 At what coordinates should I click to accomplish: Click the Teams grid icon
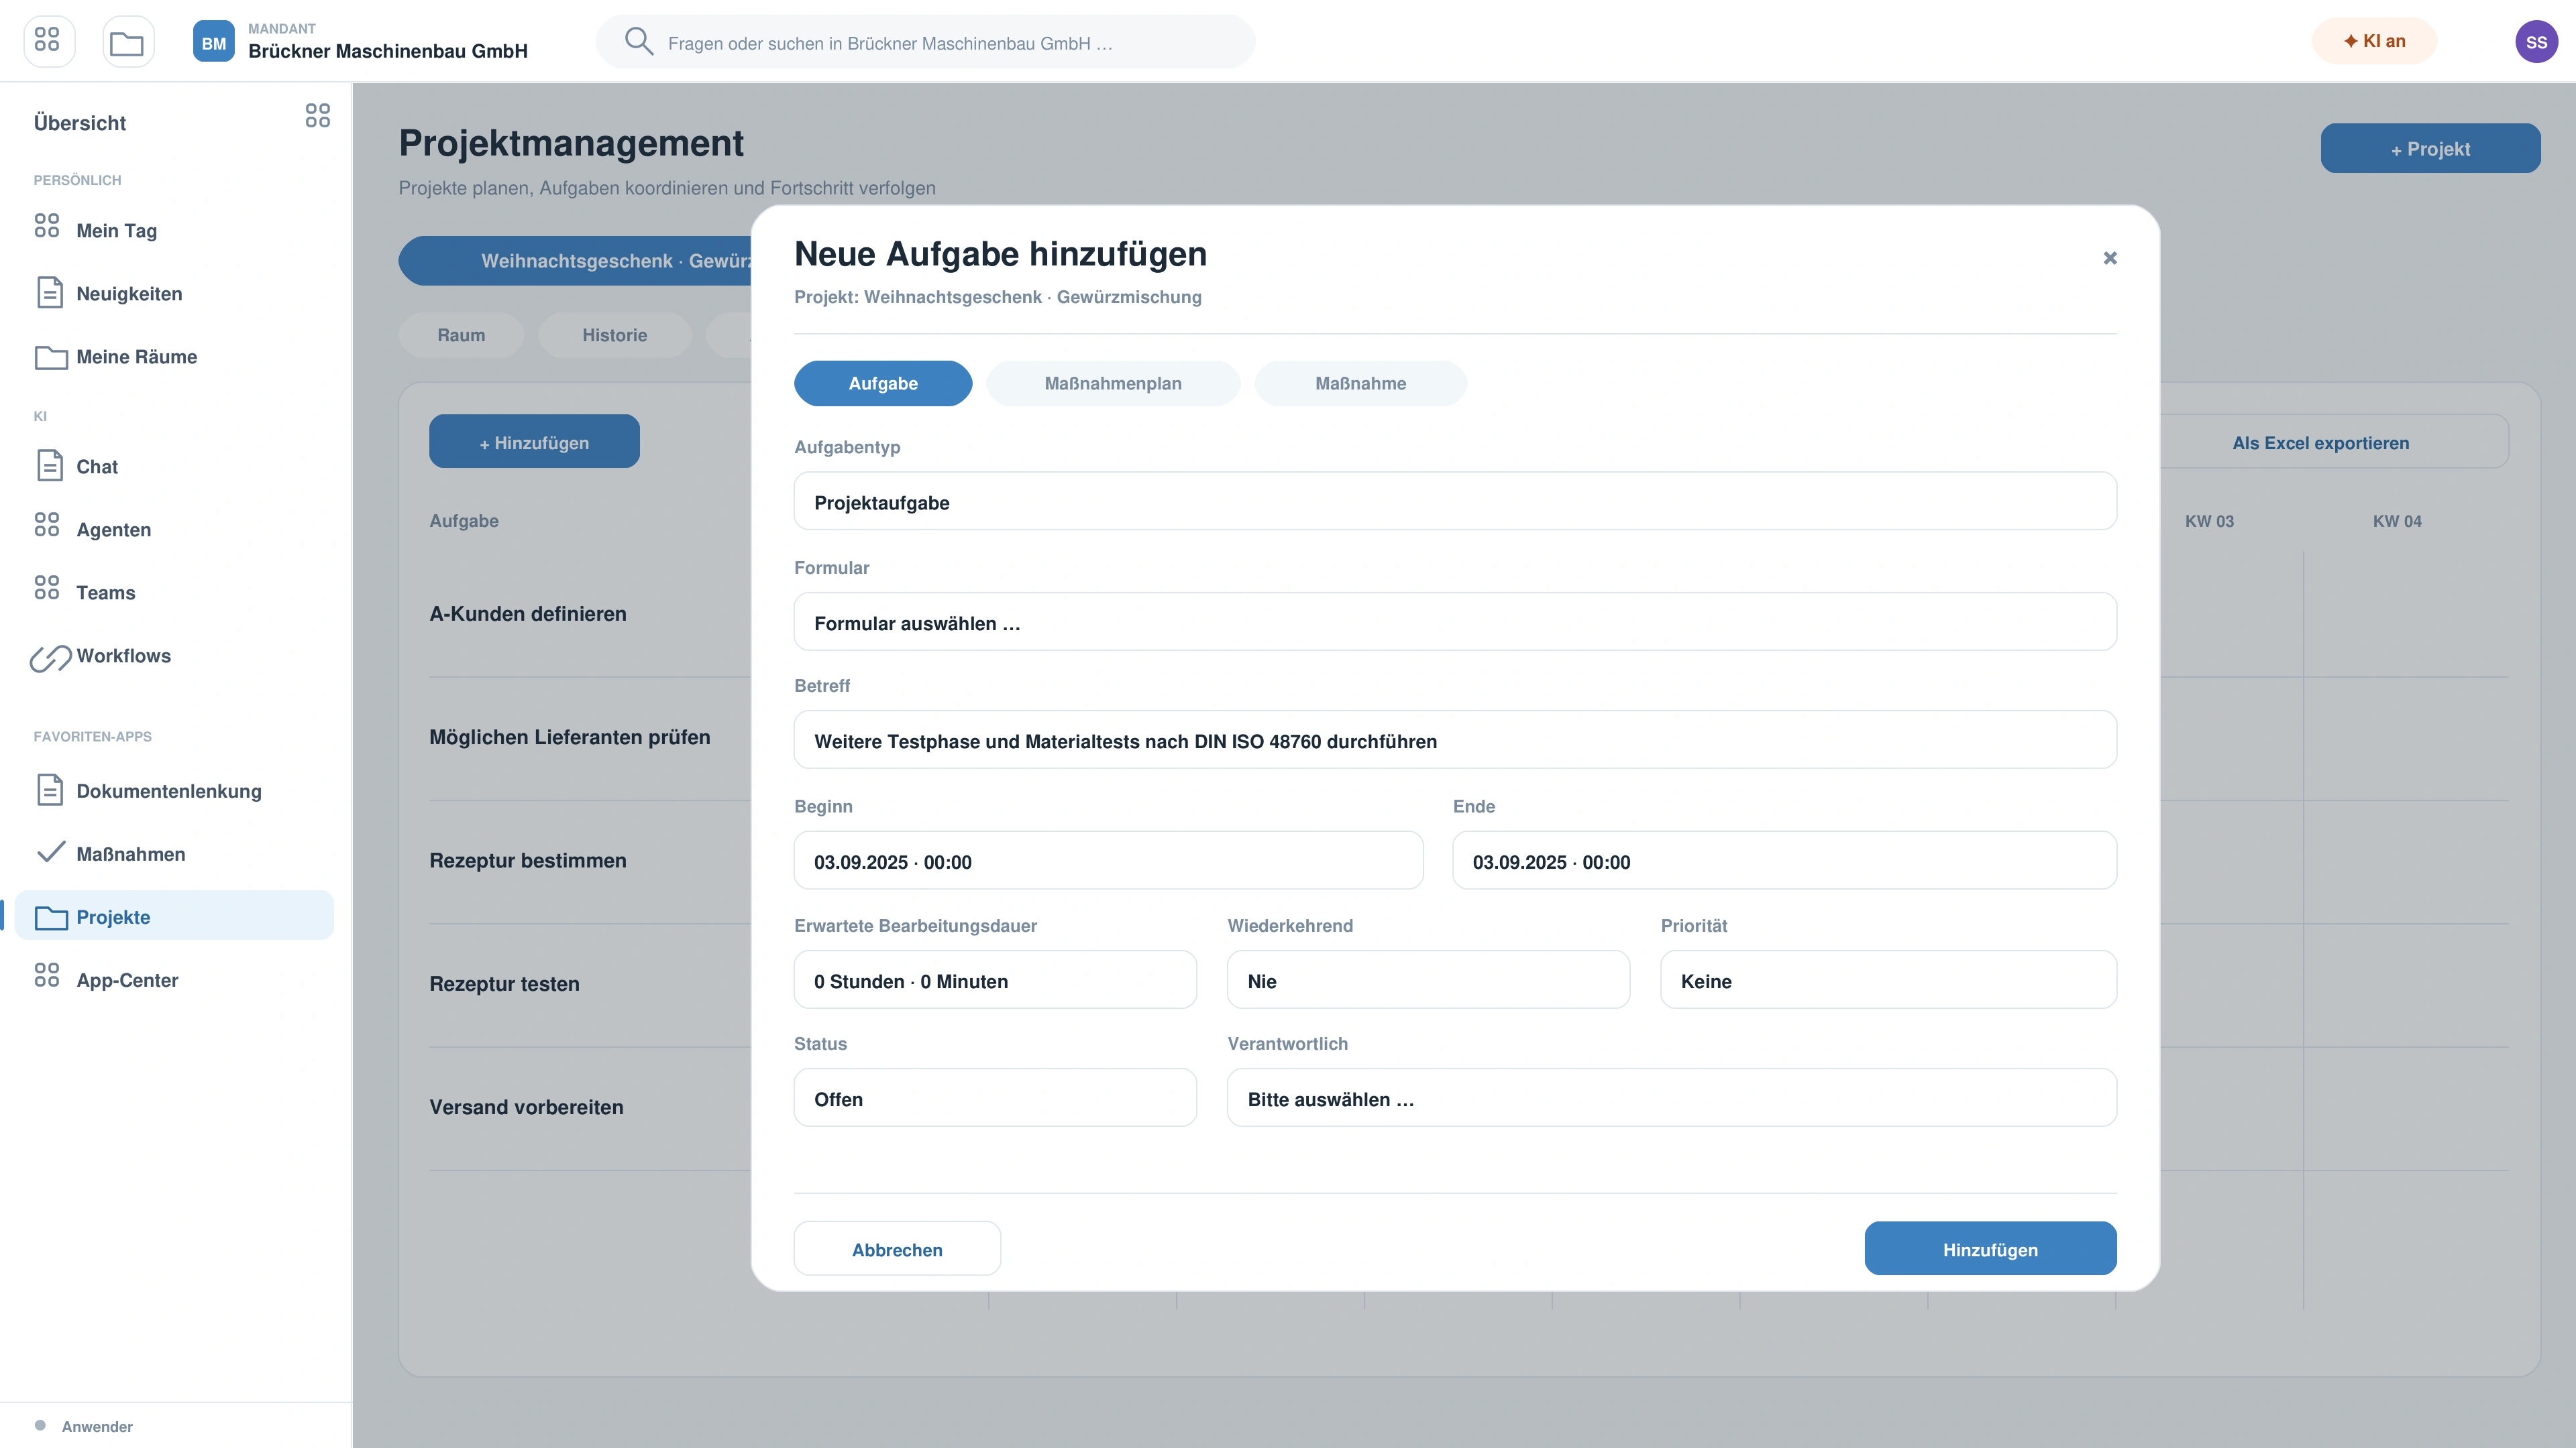pyautogui.click(x=47, y=588)
